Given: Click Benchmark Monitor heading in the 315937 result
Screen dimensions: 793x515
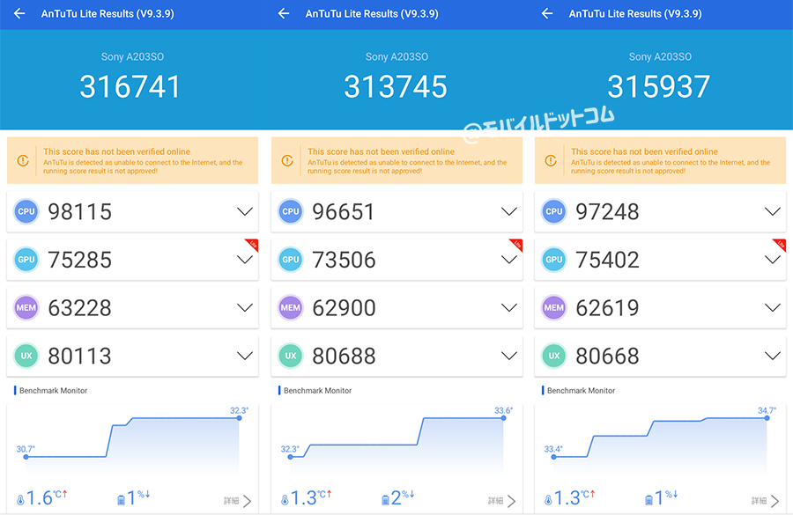Looking at the screenshot, I should pos(582,391).
